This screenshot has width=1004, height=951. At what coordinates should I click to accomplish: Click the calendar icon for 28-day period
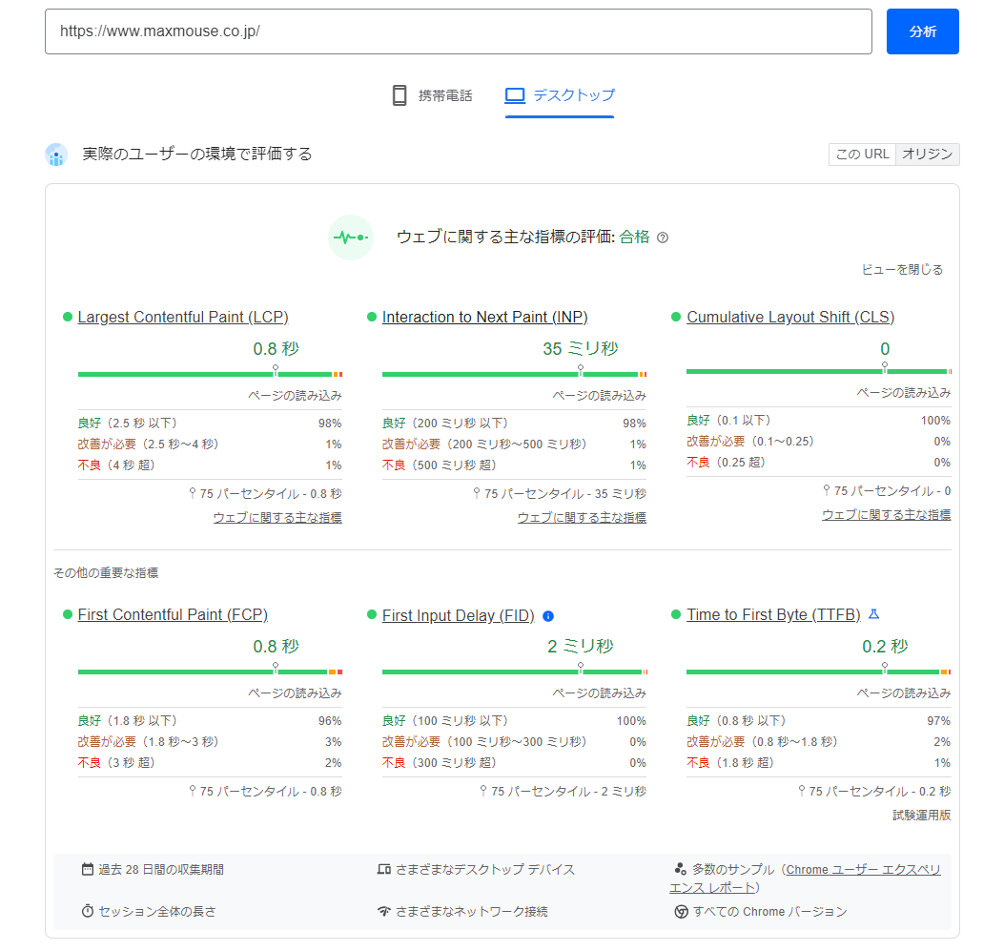pos(88,870)
